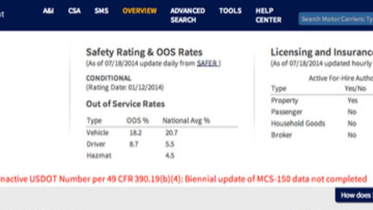Image resolution: width=373 pixels, height=210 pixels.
Task: Click the Inactive USDOT Number warning message
Action: pyautogui.click(x=183, y=179)
